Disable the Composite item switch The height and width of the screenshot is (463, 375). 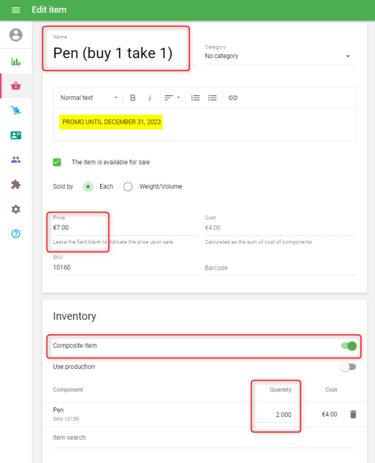349,346
